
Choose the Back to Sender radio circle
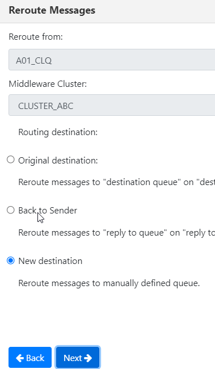click(x=11, y=210)
